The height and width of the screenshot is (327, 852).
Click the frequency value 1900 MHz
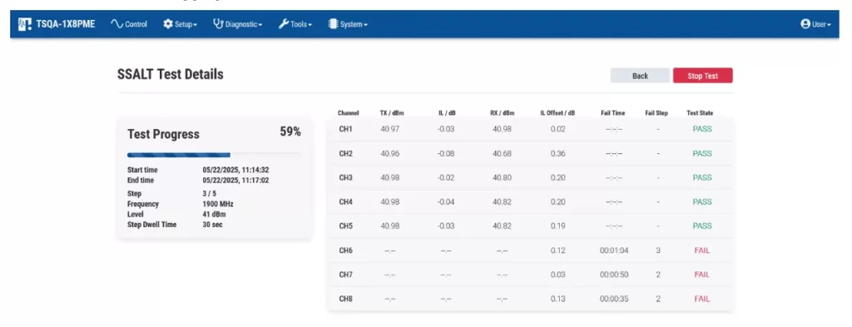pos(218,204)
